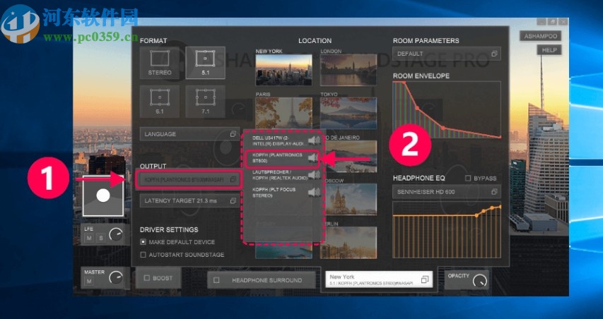Close the Soundstage window
Image resolution: width=603 pixels, height=319 pixels.
coord(563,22)
